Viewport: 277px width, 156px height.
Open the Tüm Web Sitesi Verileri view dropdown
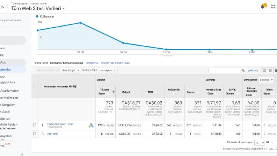pos(38,8)
